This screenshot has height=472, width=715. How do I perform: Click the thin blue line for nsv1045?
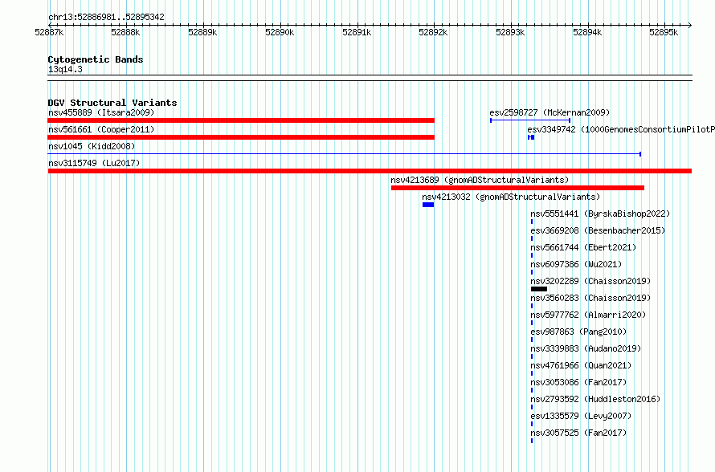pos(345,154)
